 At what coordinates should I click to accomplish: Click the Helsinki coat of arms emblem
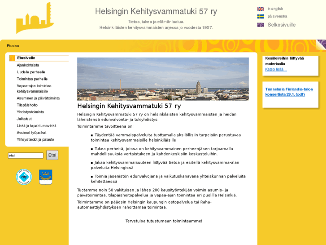[x=45, y=177]
